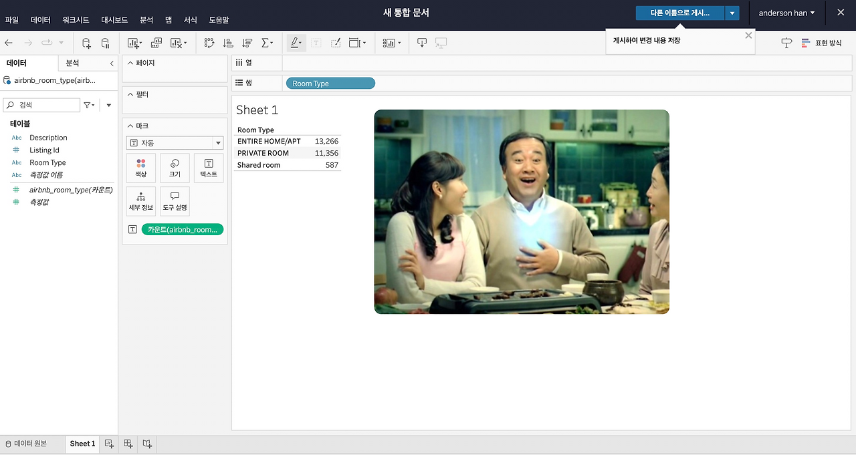Open the publish options dropdown arrow

(x=732, y=13)
